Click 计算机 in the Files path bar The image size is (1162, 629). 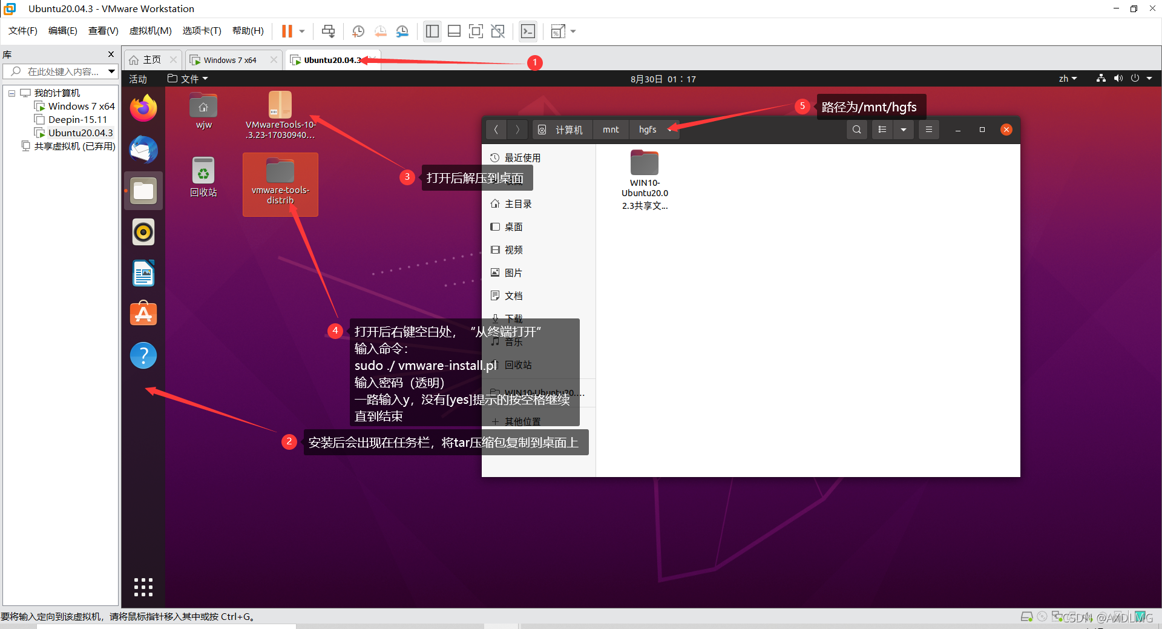click(560, 130)
